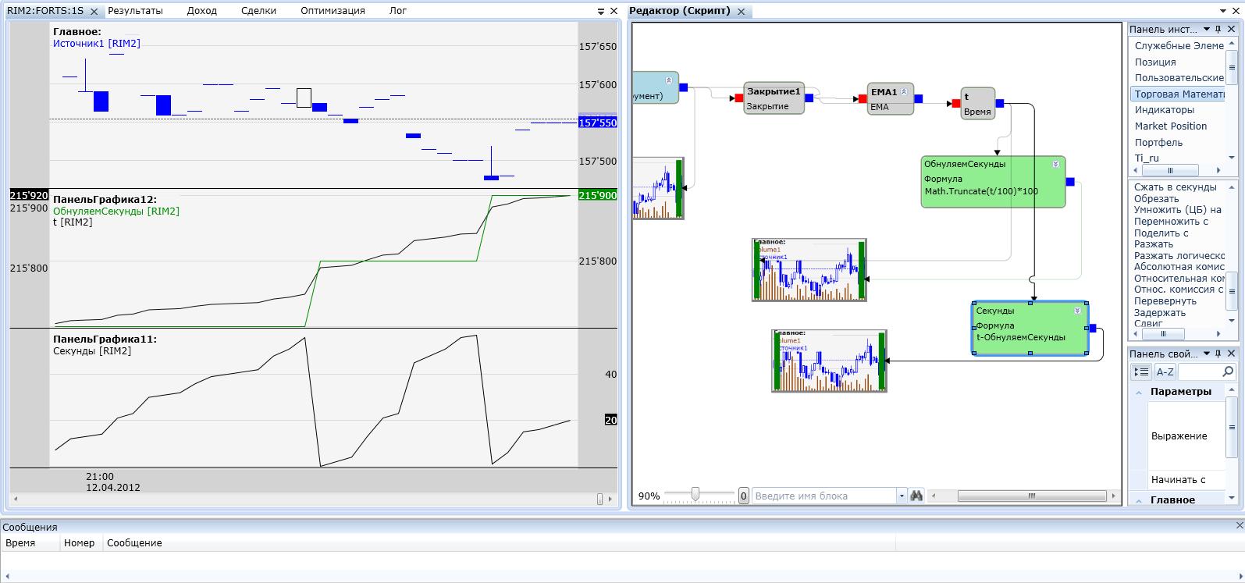This screenshot has height=583, width=1245.
Task: Switch to the Сделки tab
Action: point(258,11)
